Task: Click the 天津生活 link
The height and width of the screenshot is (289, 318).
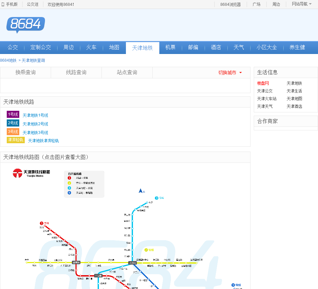Action: 294,91
